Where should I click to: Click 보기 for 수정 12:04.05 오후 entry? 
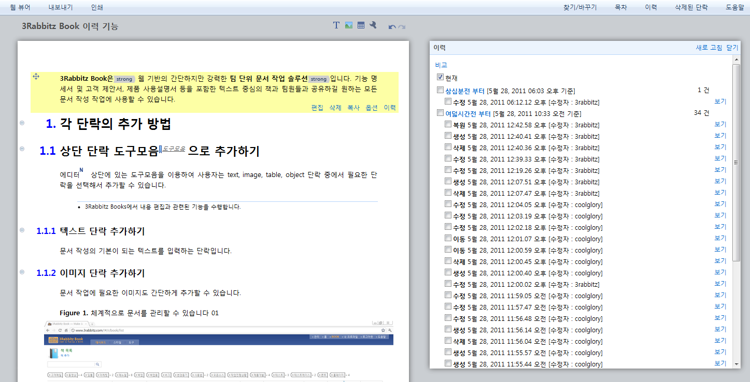pos(720,204)
